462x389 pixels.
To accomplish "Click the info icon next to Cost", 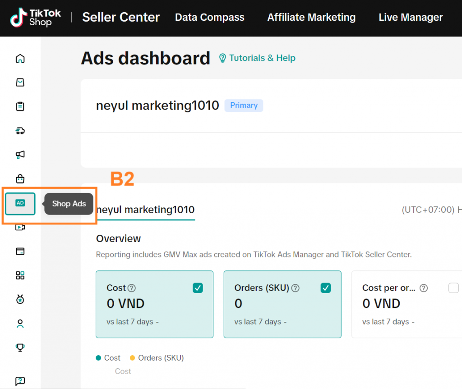I will [132, 288].
